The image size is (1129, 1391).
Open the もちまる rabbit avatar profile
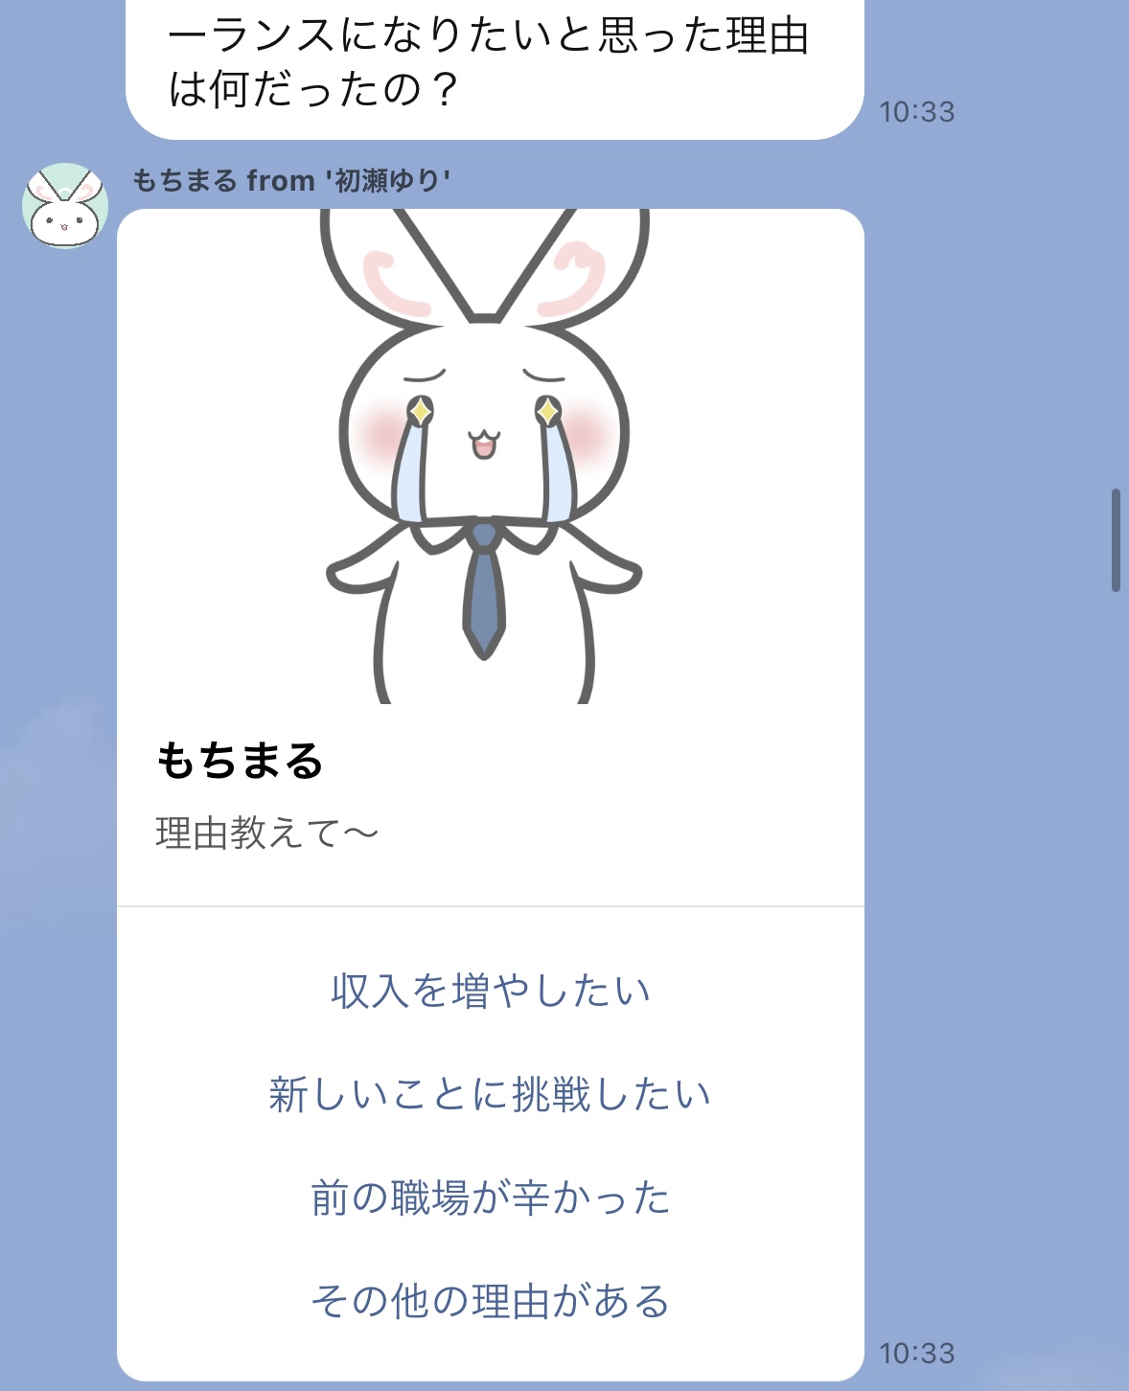pyautogui.click(x=65, y=206)
